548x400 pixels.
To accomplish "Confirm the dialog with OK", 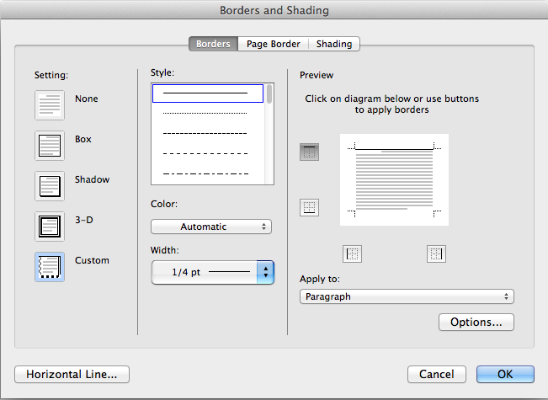I will click(x=505, y=374).
